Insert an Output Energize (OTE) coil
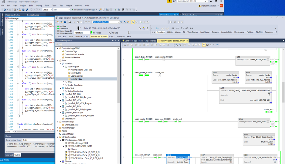 click(182, 28)
